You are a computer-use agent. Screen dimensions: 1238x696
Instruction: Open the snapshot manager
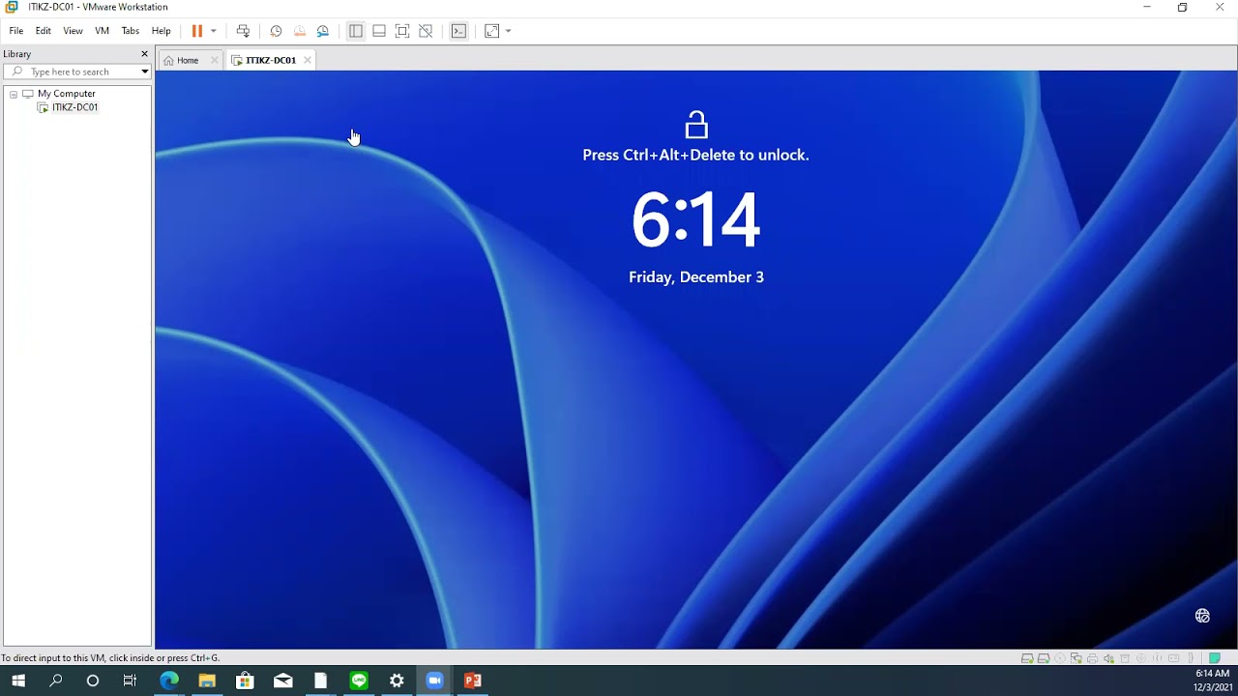click(x=323, y=31)
